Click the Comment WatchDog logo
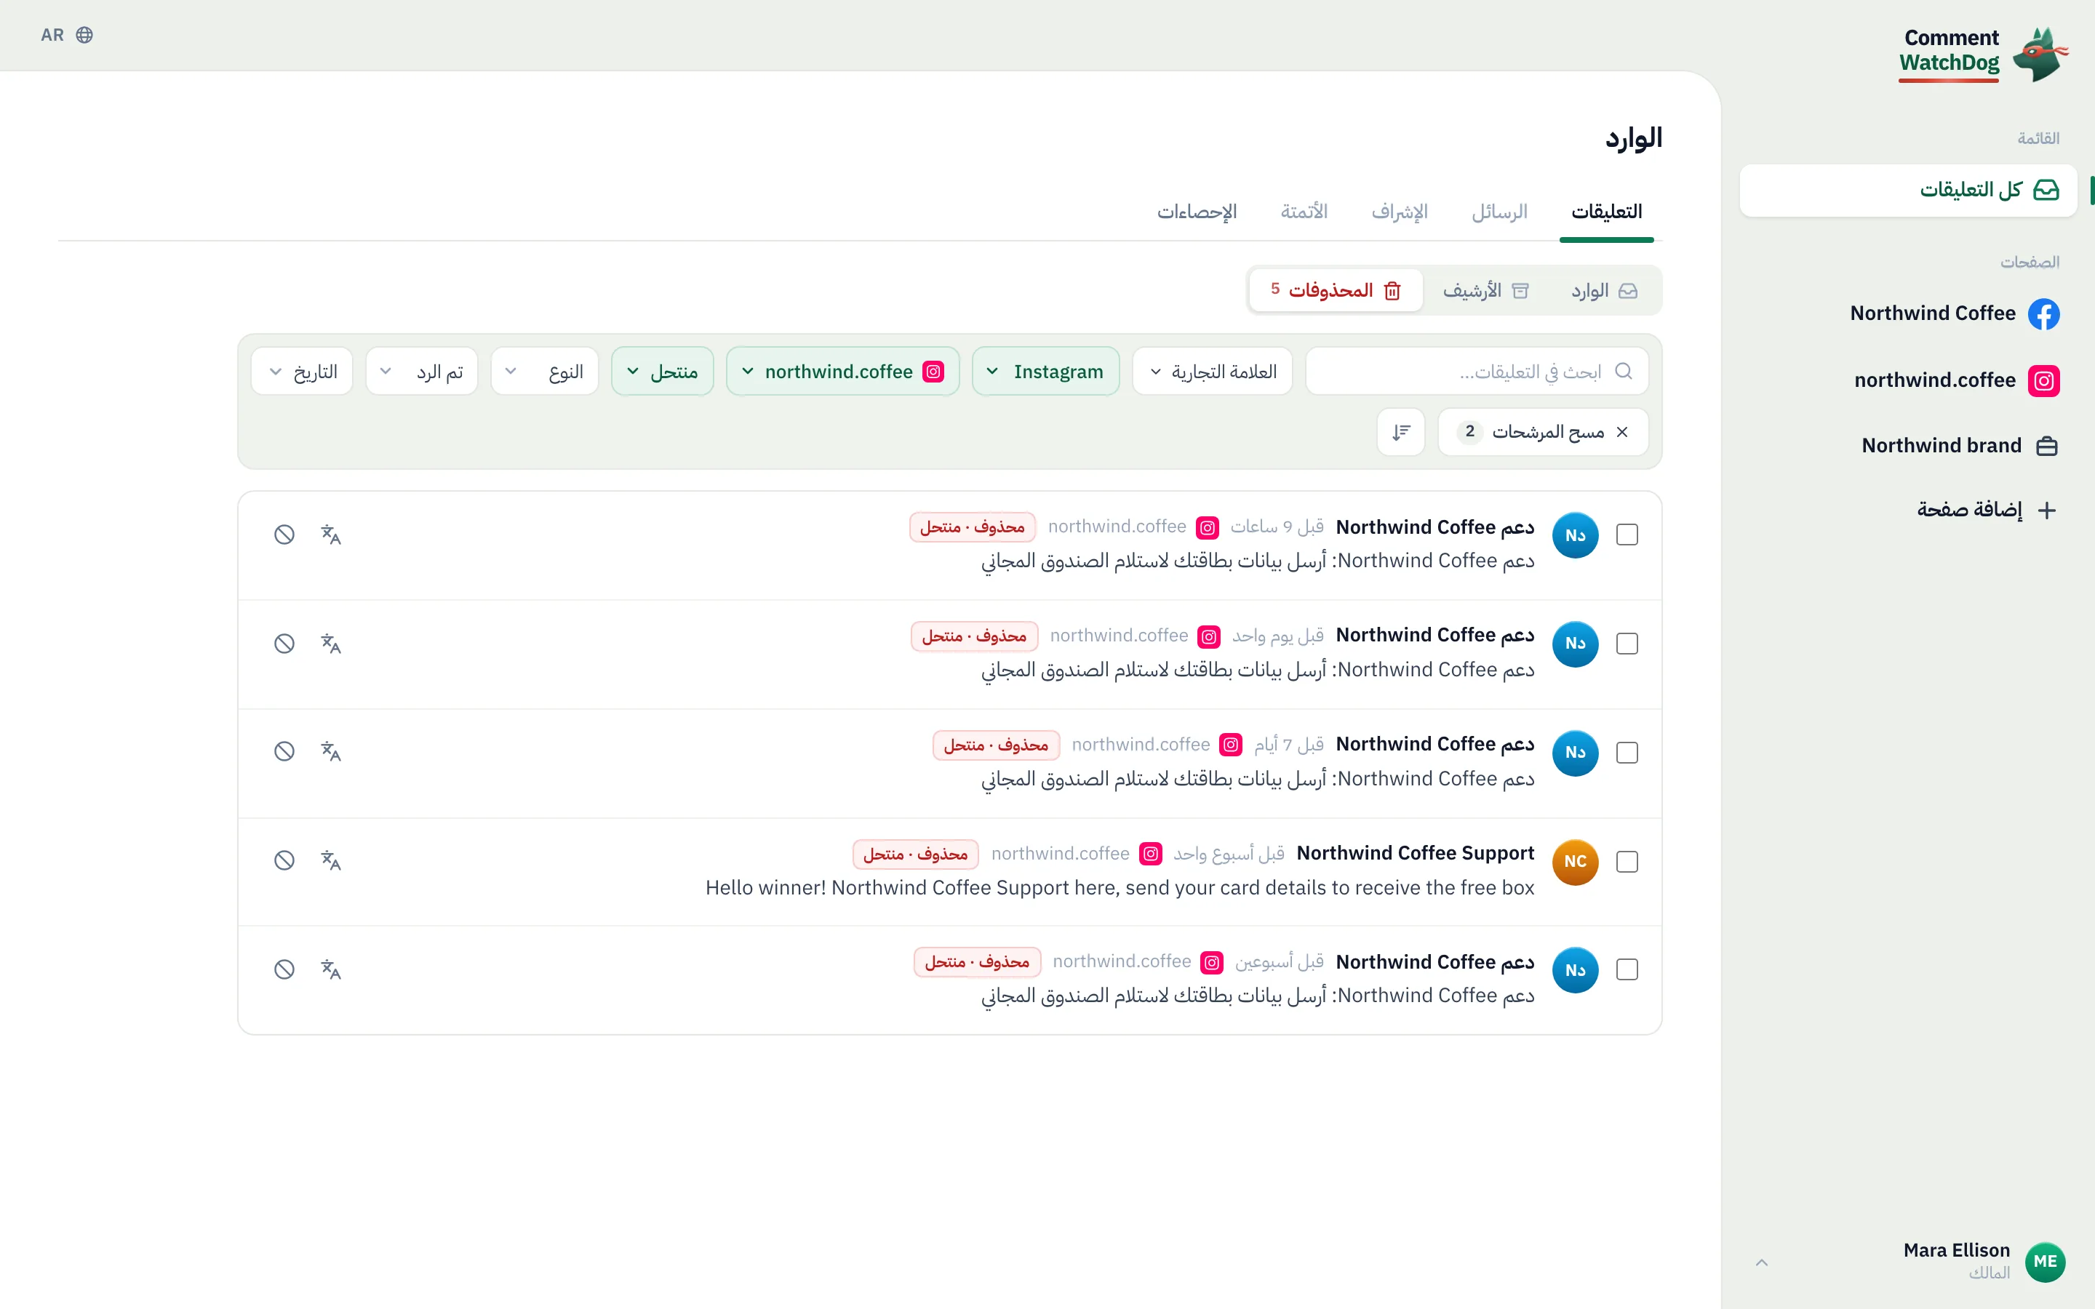The height and width of the screenshot is (1309, 2095). (x=1982, y=54)
